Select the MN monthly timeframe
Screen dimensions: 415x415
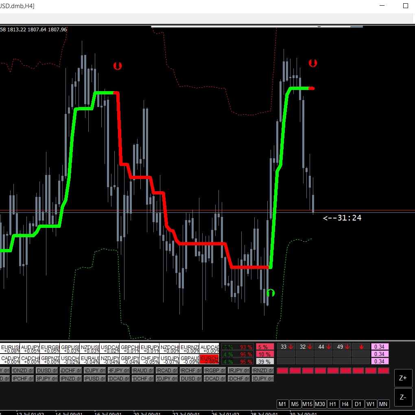[x=383, y=404]
